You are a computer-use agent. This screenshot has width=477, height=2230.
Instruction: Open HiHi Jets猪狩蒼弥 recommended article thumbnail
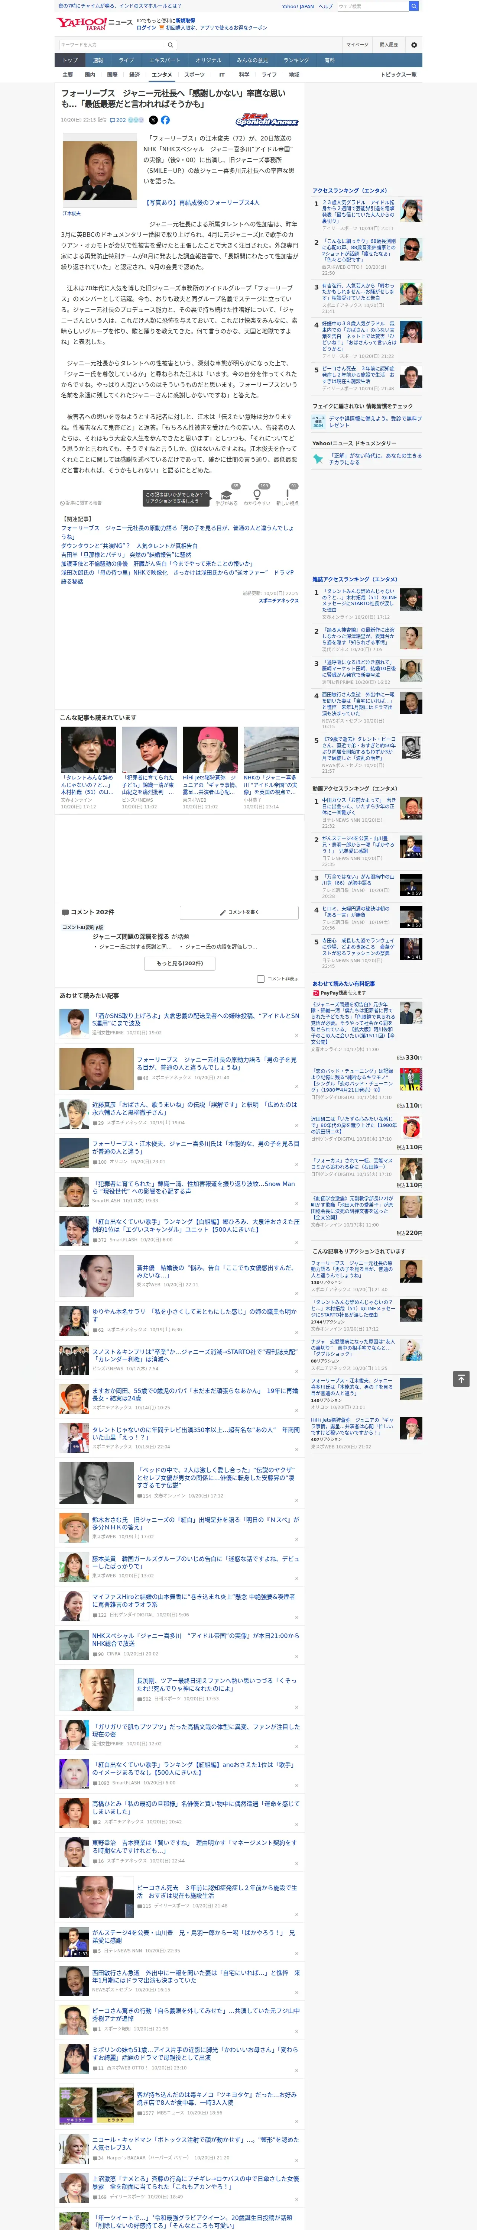tap(210, 750)
